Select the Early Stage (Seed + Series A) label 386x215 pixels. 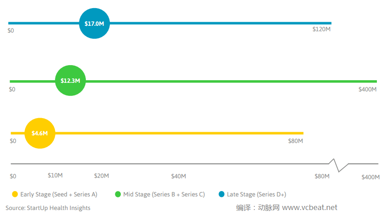[59, 195]
